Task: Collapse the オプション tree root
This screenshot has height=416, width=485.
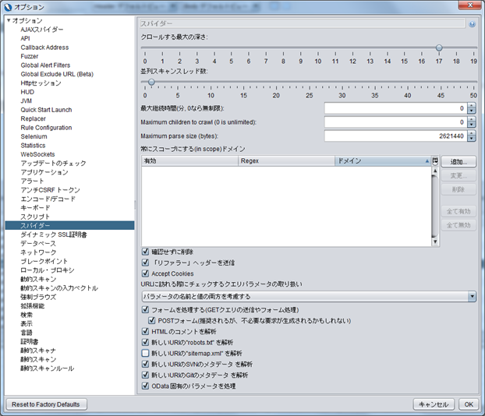Action: 9,20
